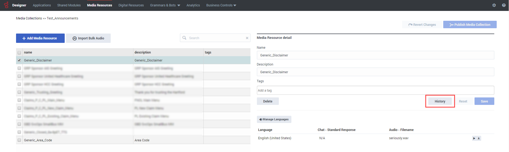Clear the search box with X icon

tap(247, 38)
